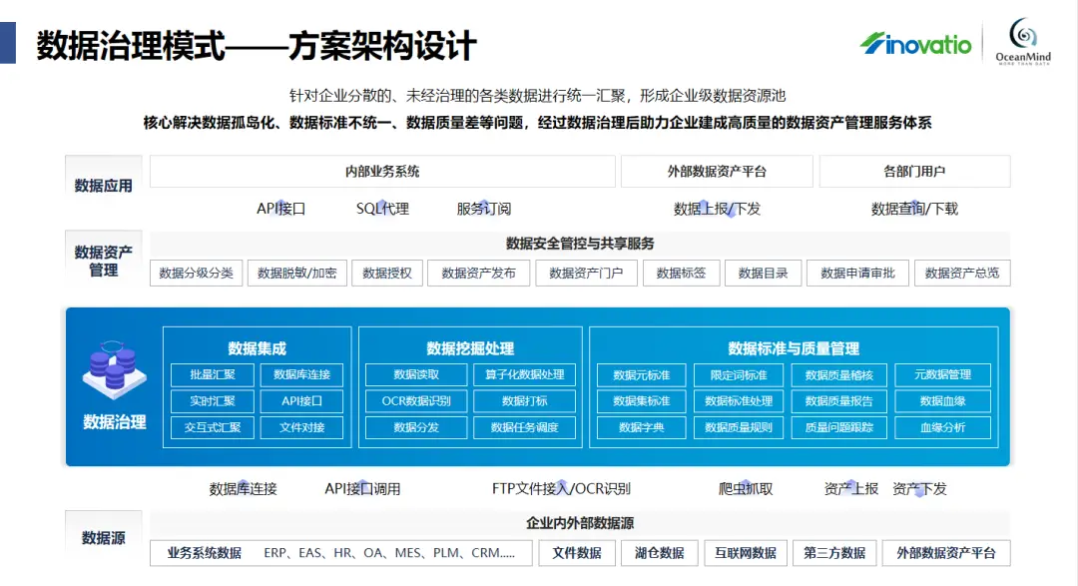The image size is (1078, 586).
Task: Click the 文件数据 box
Action: (x=577, y=553)
